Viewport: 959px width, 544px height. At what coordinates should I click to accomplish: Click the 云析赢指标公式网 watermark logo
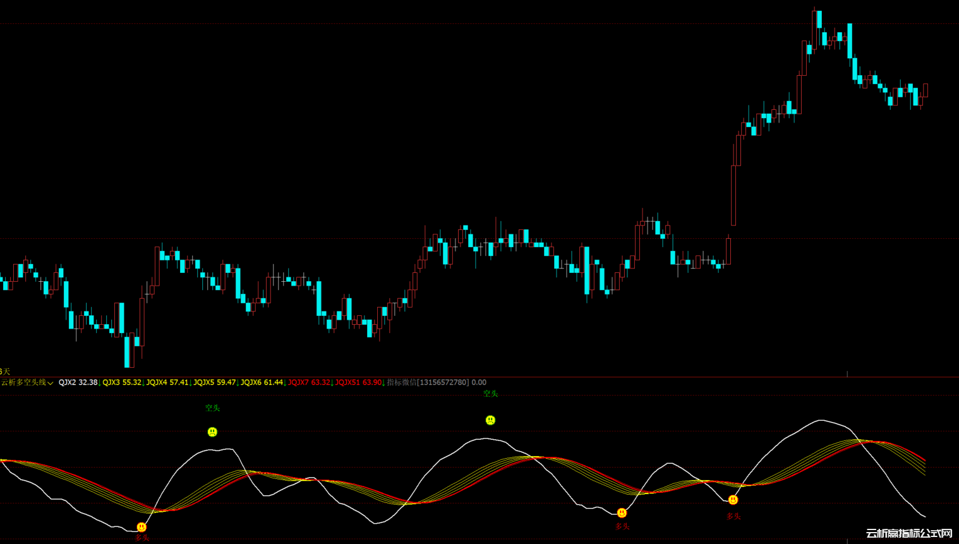908,533
